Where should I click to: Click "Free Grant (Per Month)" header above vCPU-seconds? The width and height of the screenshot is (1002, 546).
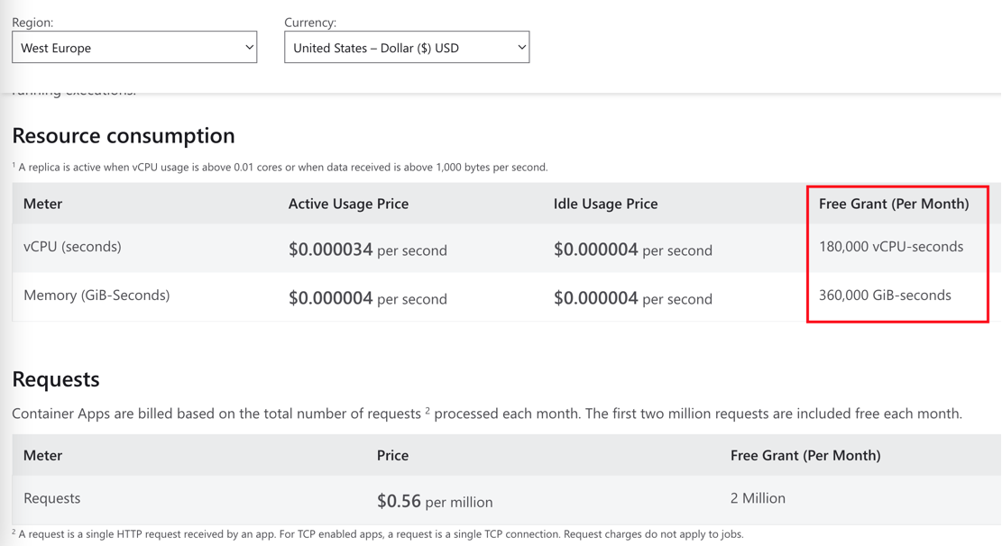894,204
